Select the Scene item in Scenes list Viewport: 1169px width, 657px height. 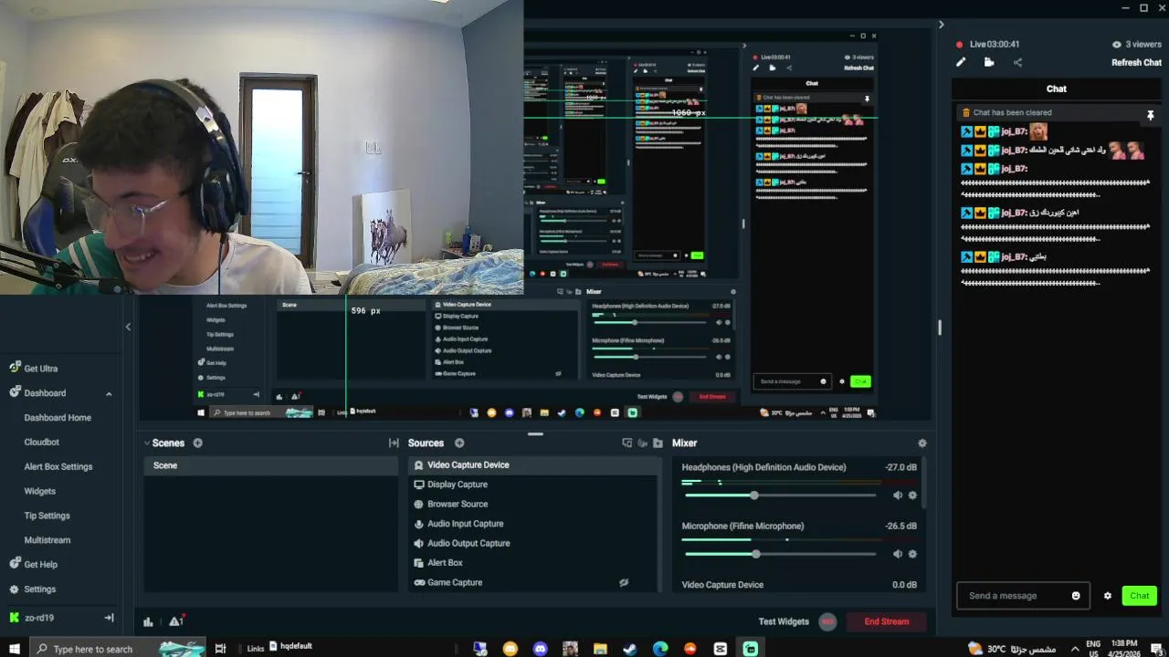click(270, 465)
